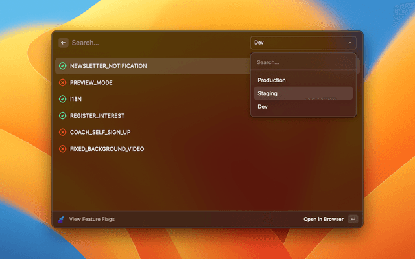The image size is (415, 259).
Task: Click the red X icon beside COACH_SELF_SIGN_UP
Action: (x=63, y=132)
